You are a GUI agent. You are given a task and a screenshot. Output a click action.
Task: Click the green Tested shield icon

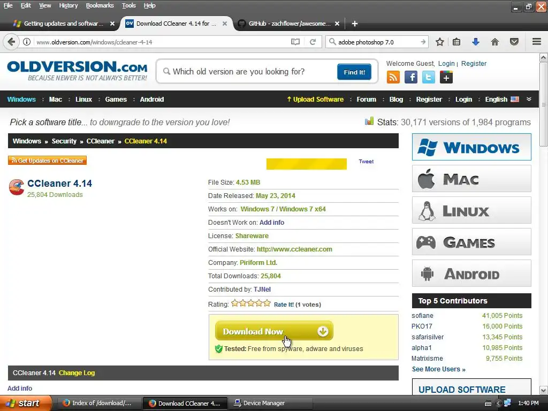point(219,349)
